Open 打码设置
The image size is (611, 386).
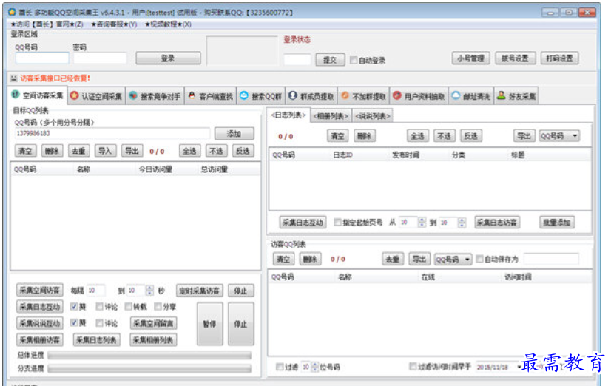coord(559,58)
